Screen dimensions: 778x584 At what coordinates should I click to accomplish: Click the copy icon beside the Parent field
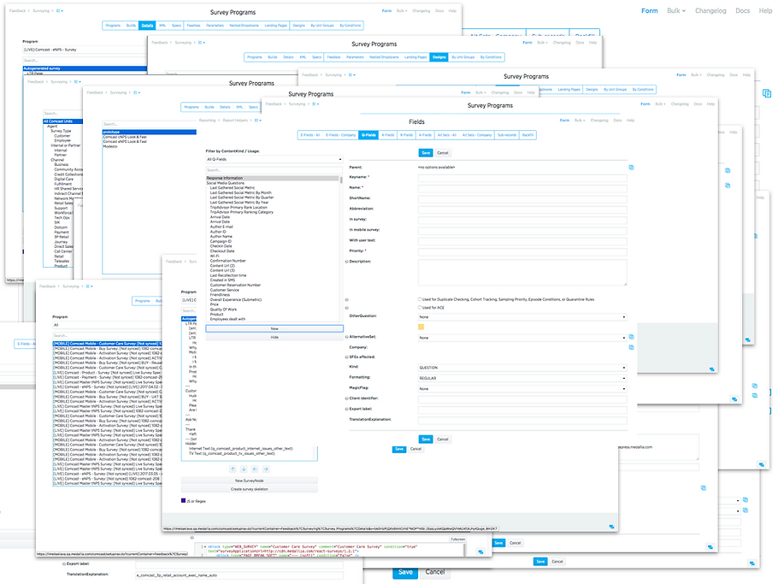click(631, 168)
